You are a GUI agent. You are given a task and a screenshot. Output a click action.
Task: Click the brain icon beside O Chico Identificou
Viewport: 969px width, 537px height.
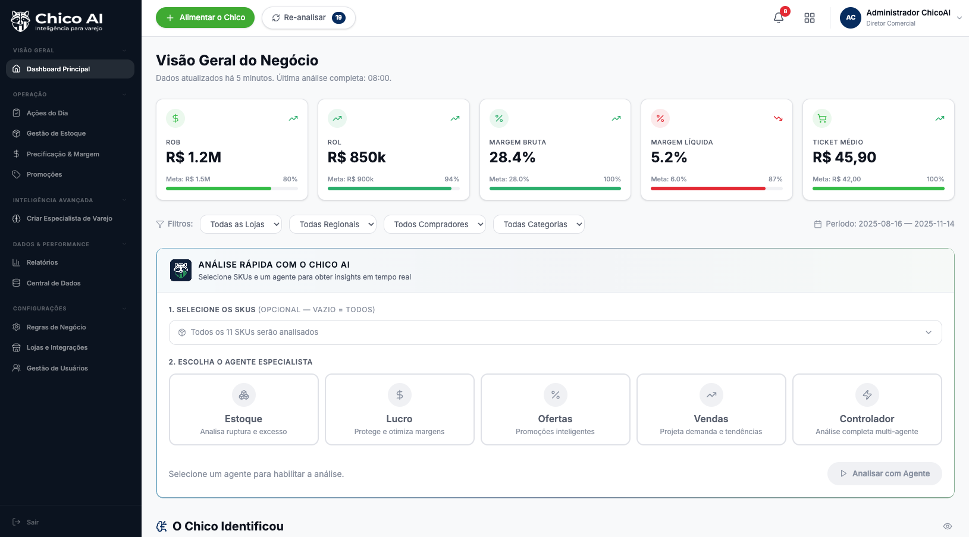[x=162, y=526]
